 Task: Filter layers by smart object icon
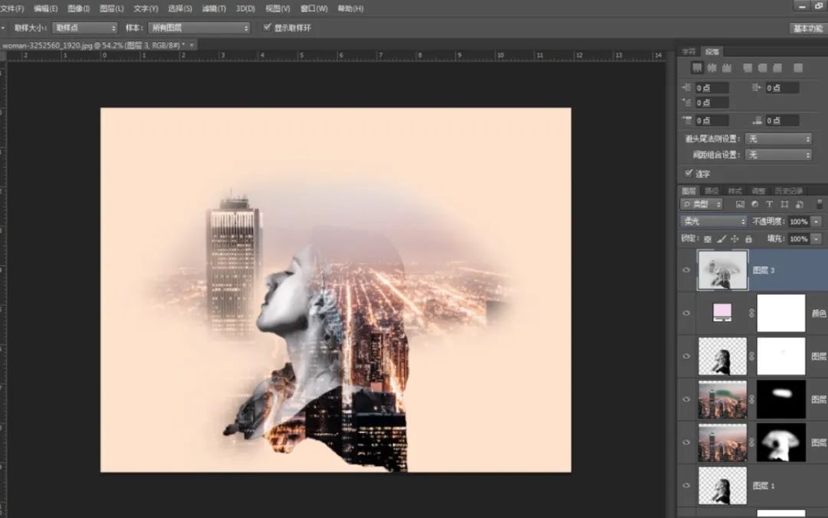pyautogui.click(x=799, y=205)
